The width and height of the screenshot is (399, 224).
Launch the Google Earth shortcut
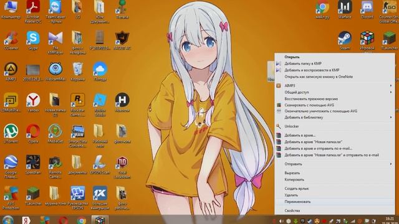coord(11,167)
